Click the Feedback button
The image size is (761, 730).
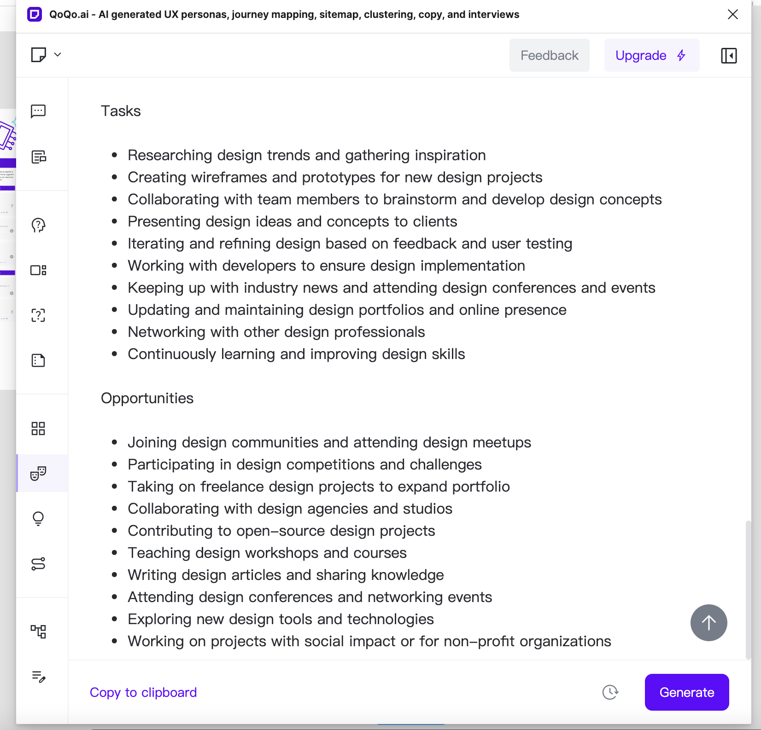(x=549, y=56)
